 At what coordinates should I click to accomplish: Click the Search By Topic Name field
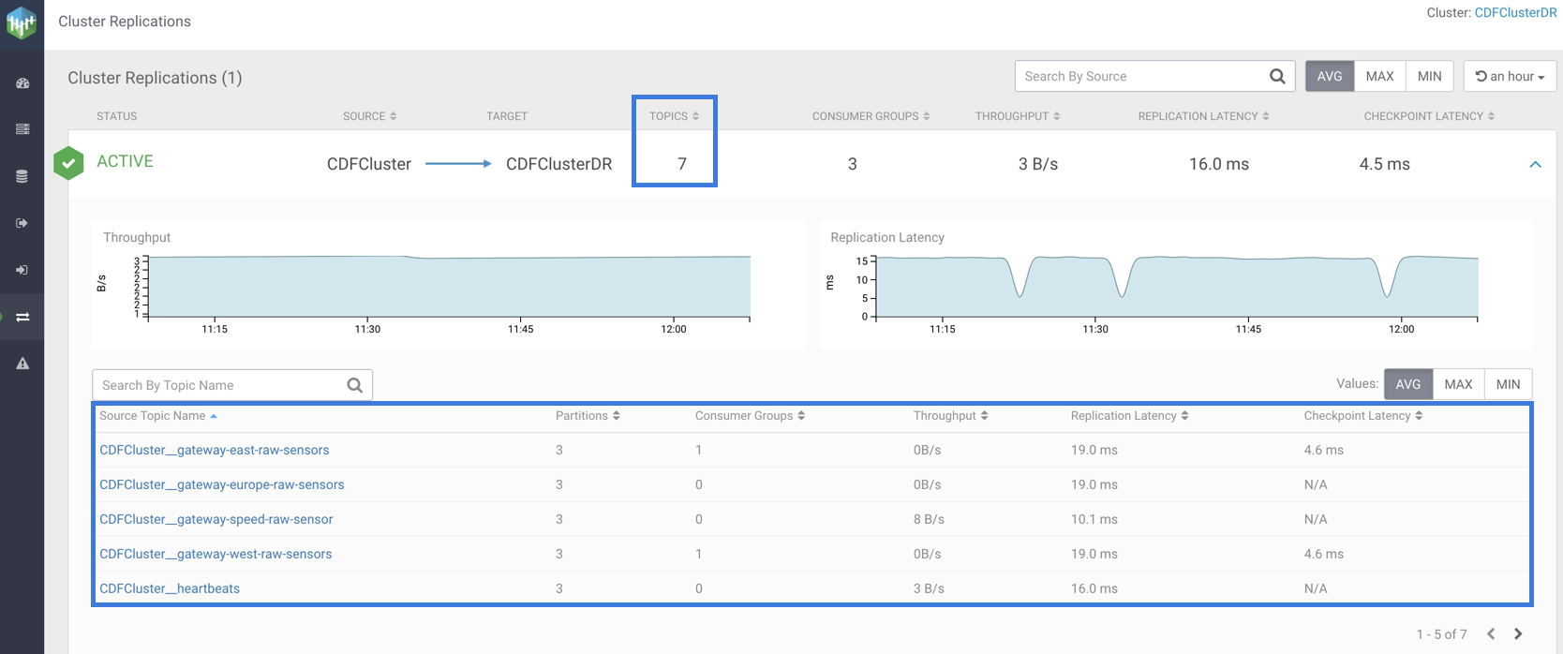pos(221,385)
